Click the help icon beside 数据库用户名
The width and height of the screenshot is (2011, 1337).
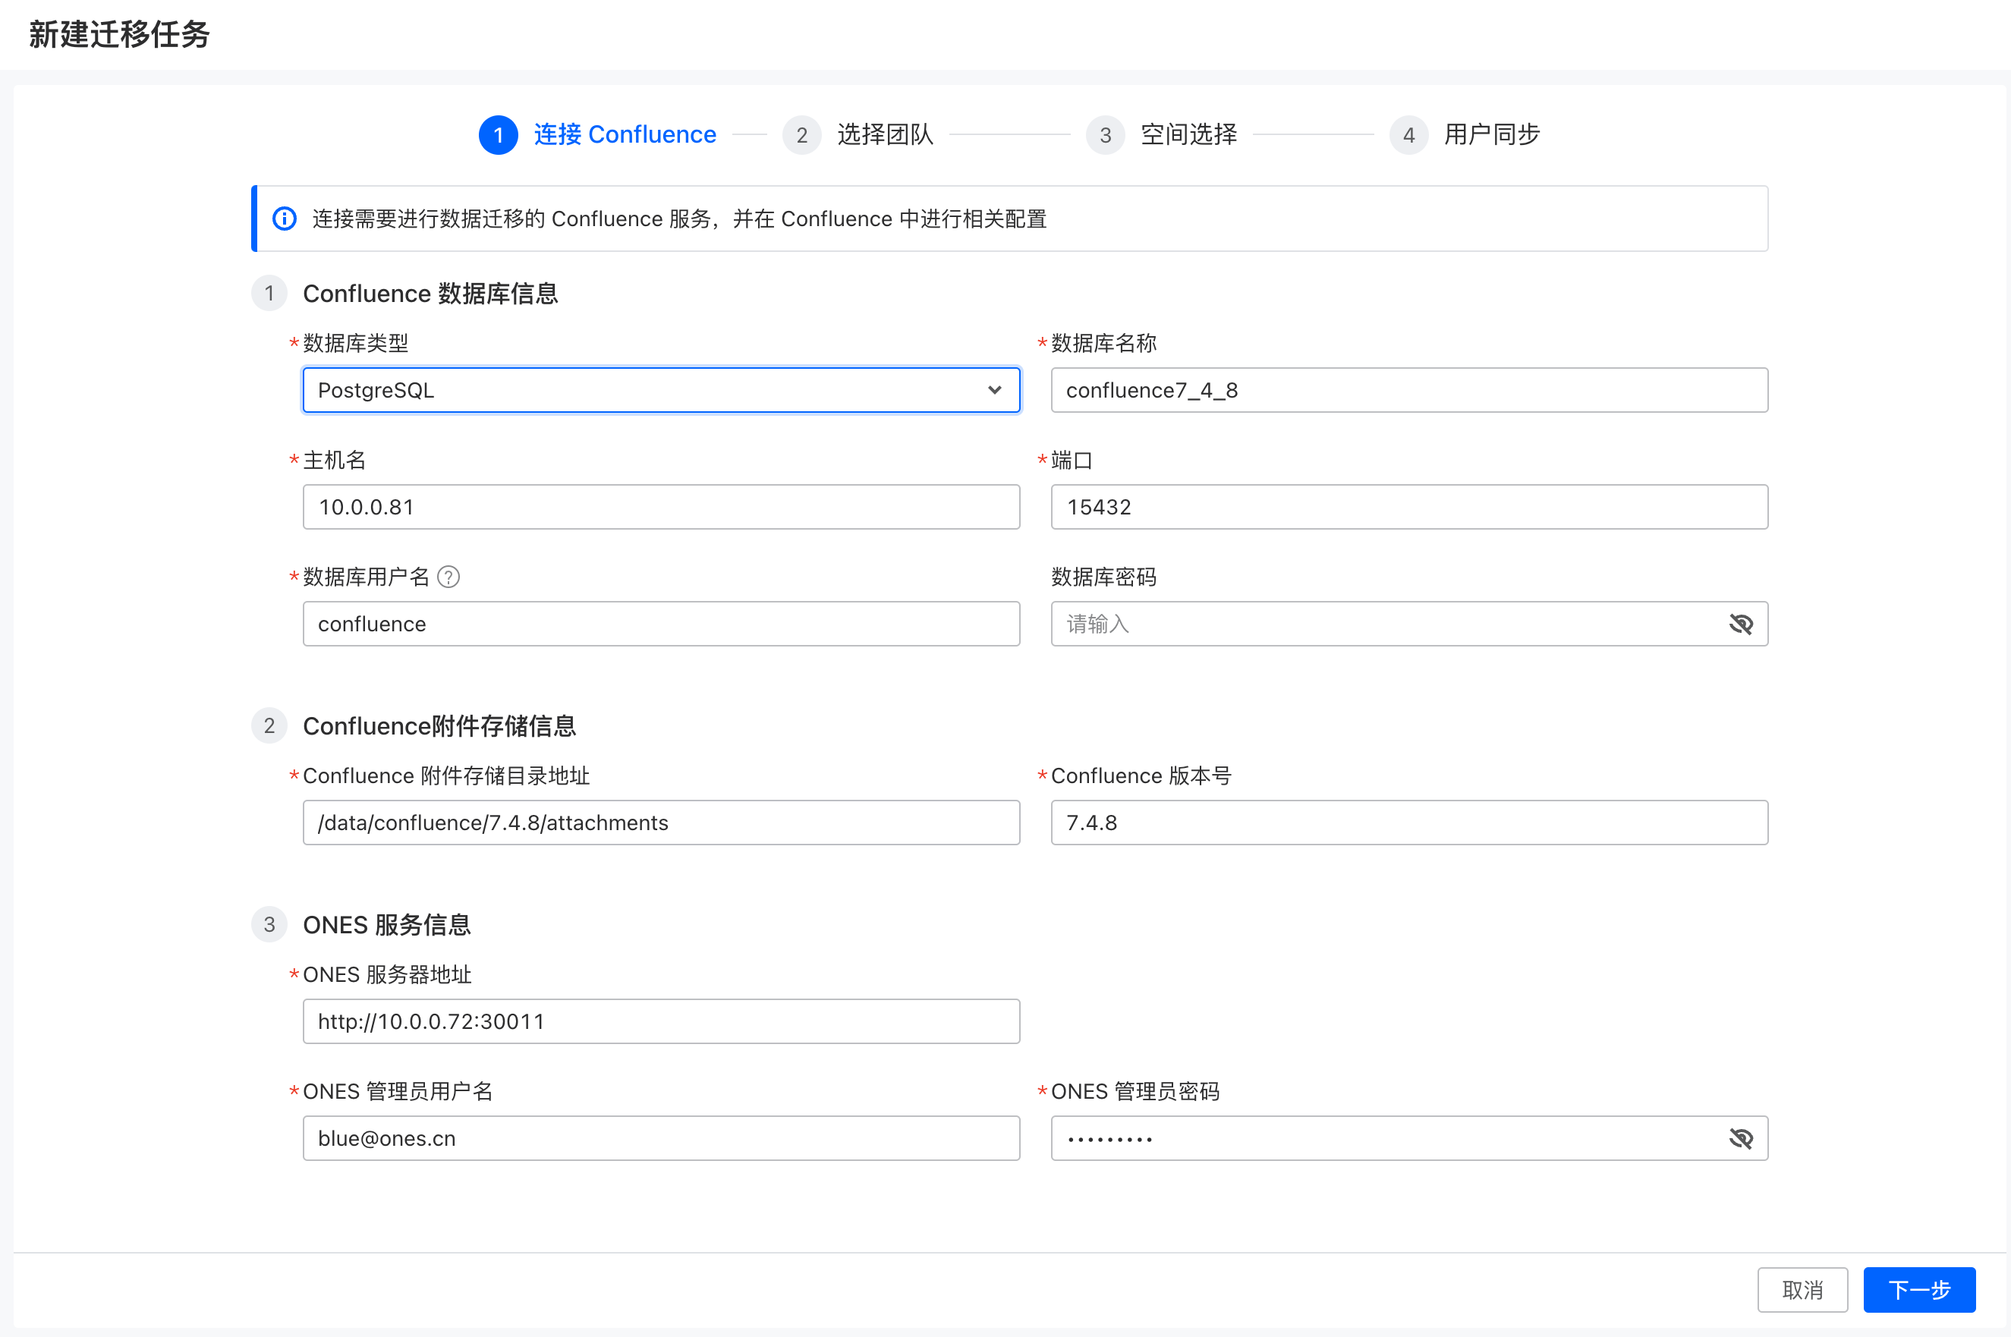[x=448, y=577]
